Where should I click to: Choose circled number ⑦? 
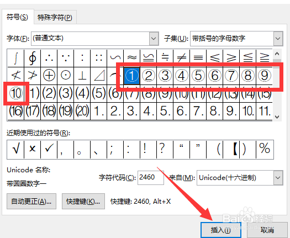[x=231, y=76]
